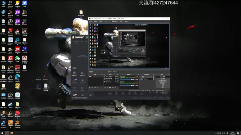Add a new source with plus button
The image size is (241, 135).
click(x=105, y=88)
